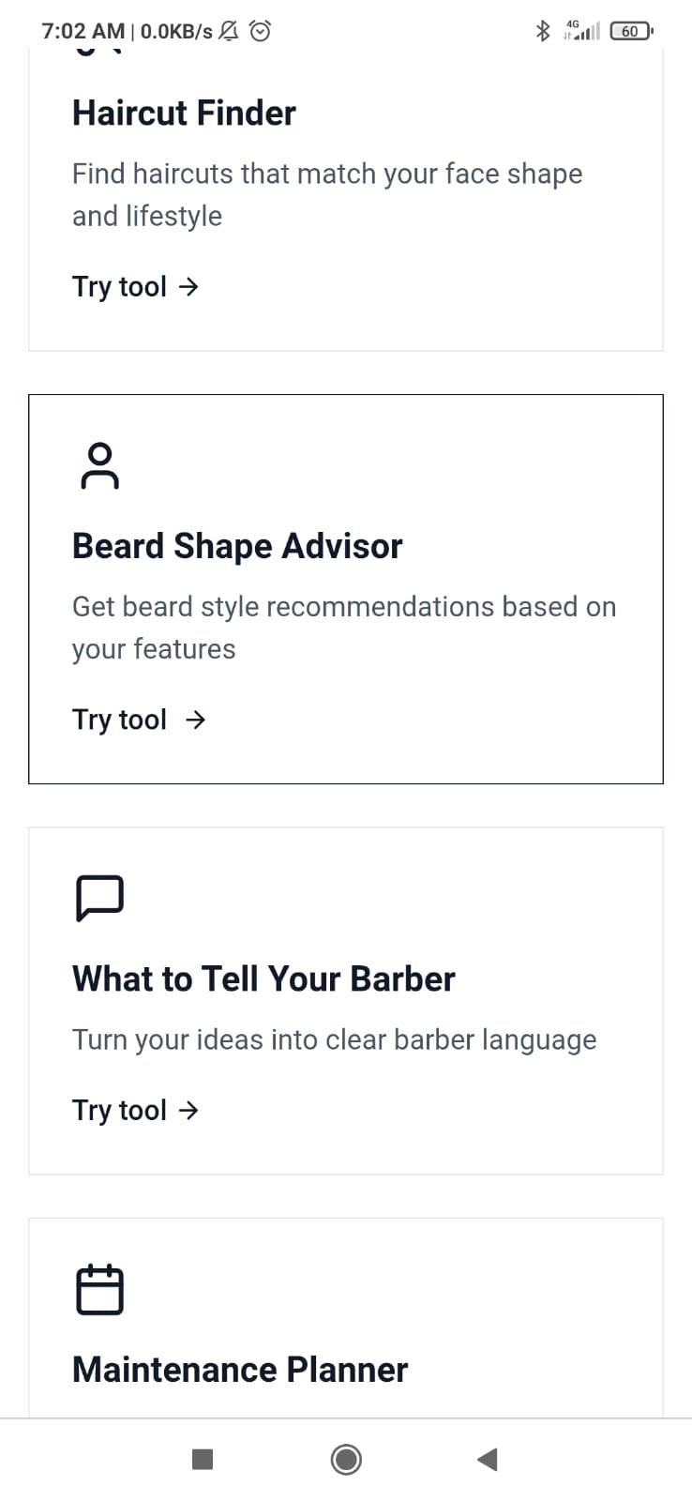Screen dimensions: 692x1501
Task: Click the Maintenance Planner calendar icon
Action: click(99, 1288)
